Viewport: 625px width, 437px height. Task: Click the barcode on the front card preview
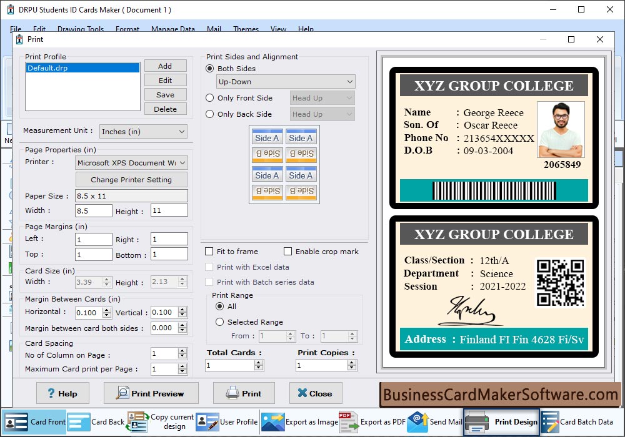pos(494,190)
